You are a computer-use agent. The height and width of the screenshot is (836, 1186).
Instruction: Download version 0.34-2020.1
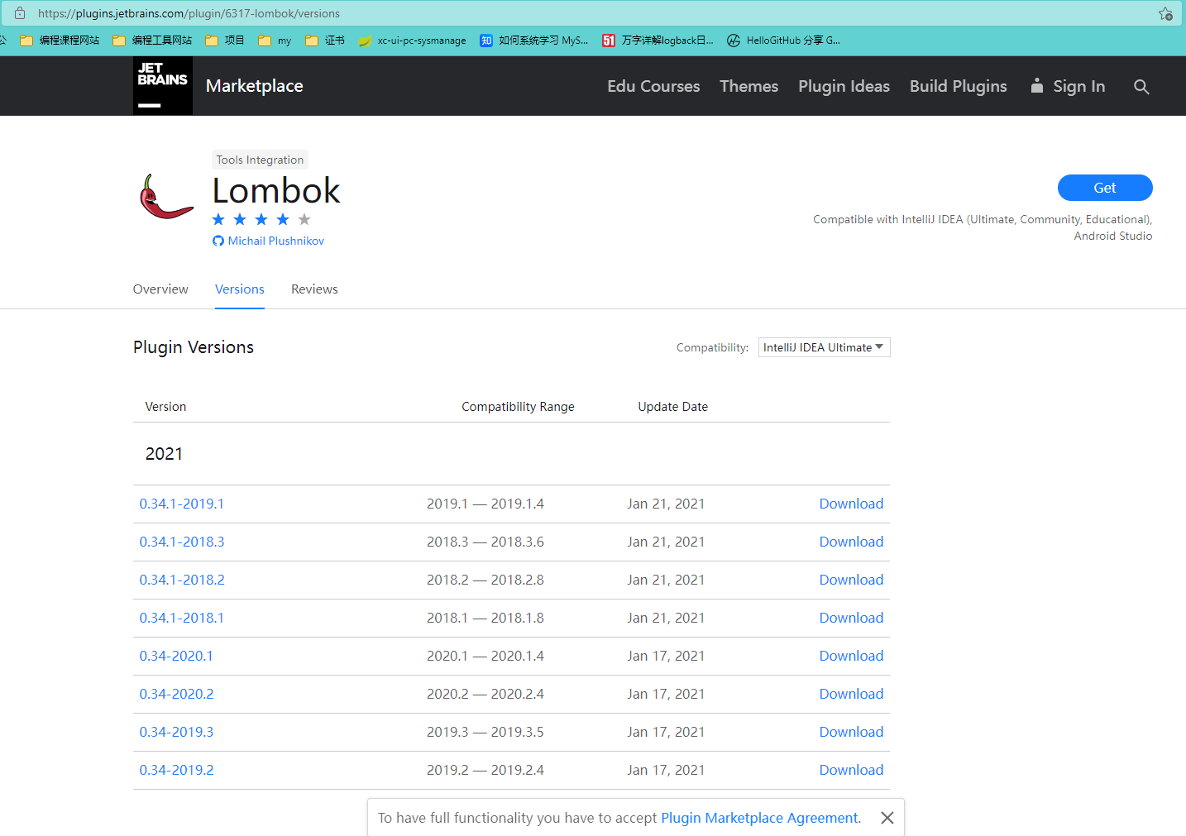pos(851,656)
